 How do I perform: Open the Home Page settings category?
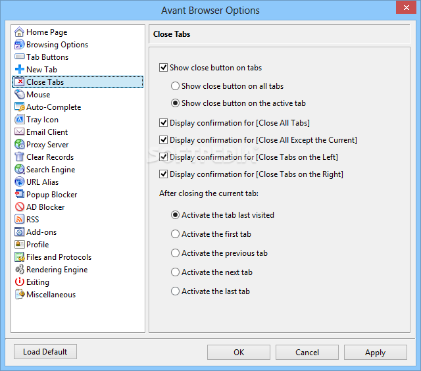click(47, 32)
